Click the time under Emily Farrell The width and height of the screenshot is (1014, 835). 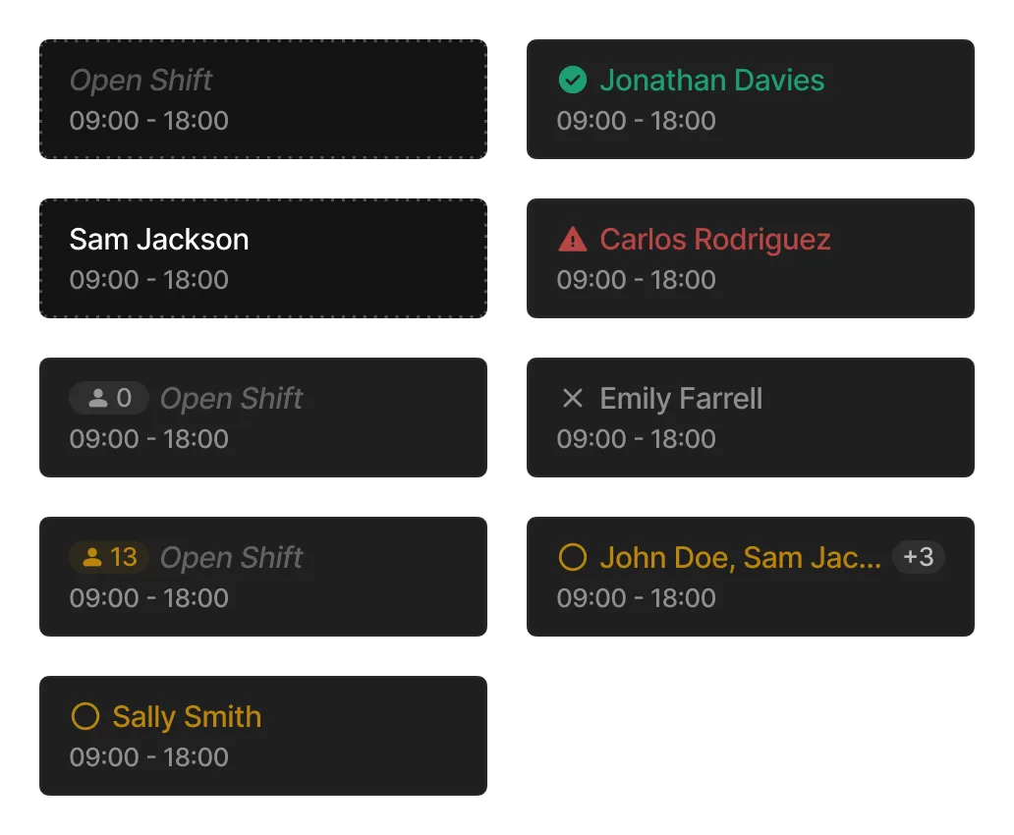636,439
